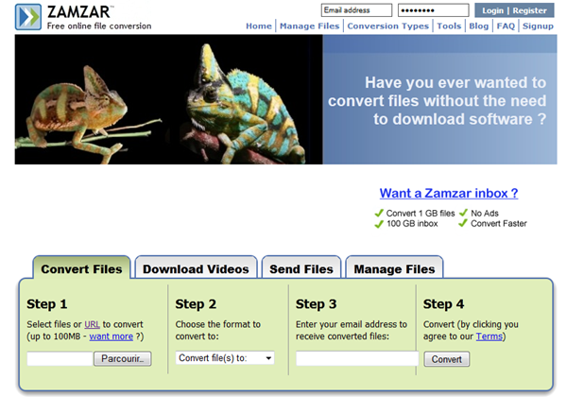Focus the password login field
The image size is (567, 397).
(433, 10)
